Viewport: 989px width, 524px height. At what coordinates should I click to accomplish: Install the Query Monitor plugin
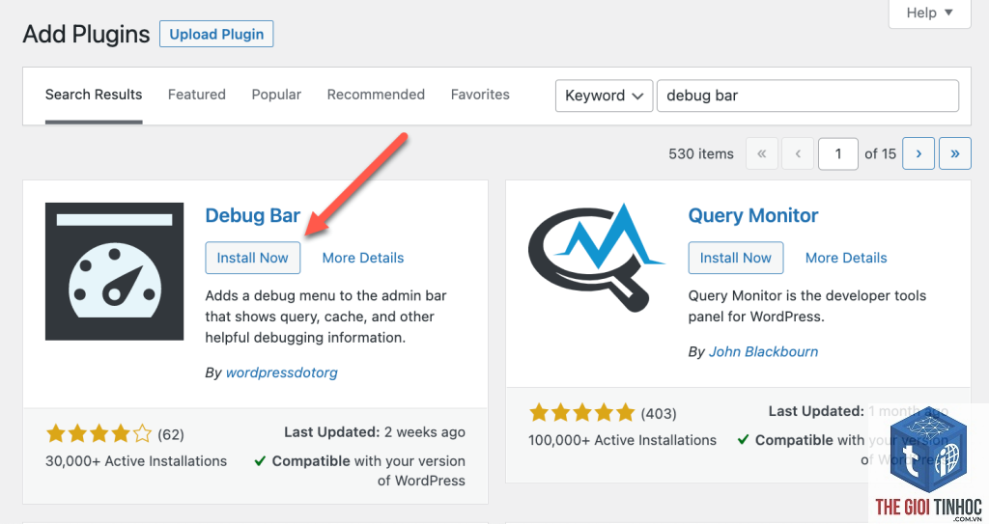tap(735, 258)
